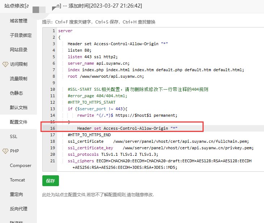Go to the 伪静态 tab
Image resolution: width=264 pixels, height=223 pixels.
tap(16, 93)
